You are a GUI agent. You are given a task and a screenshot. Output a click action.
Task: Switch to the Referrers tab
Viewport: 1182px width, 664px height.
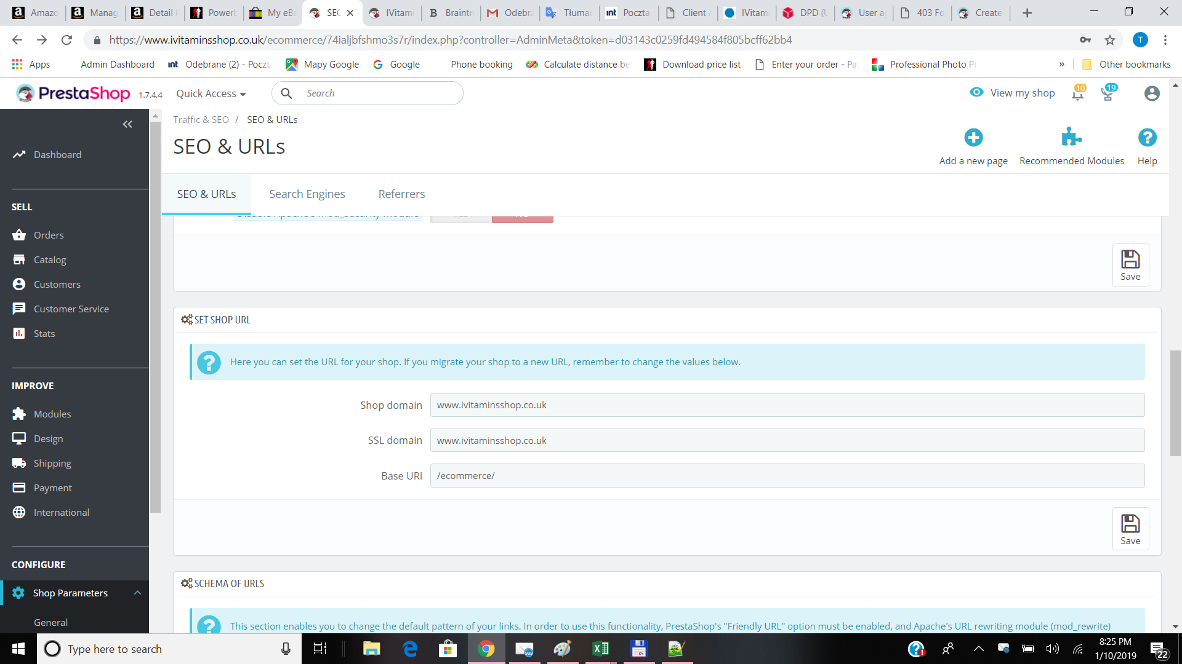coord(401,194)
